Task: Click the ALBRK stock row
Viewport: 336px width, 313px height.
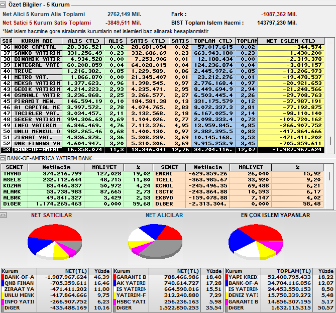Action: coord(77,197)
